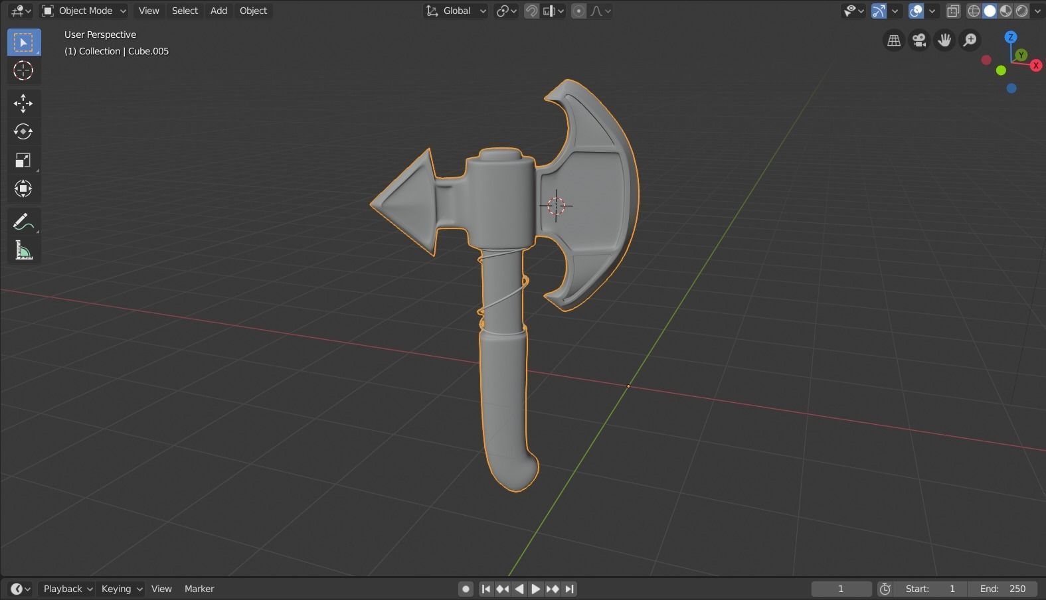Click the Z axis on navigation gizmo

pos(1011,37)
